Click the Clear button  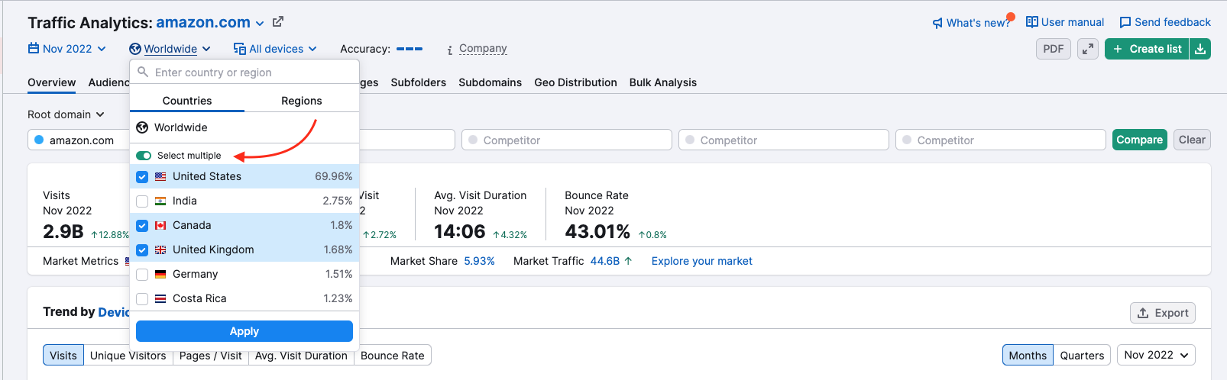point(1192,140)
